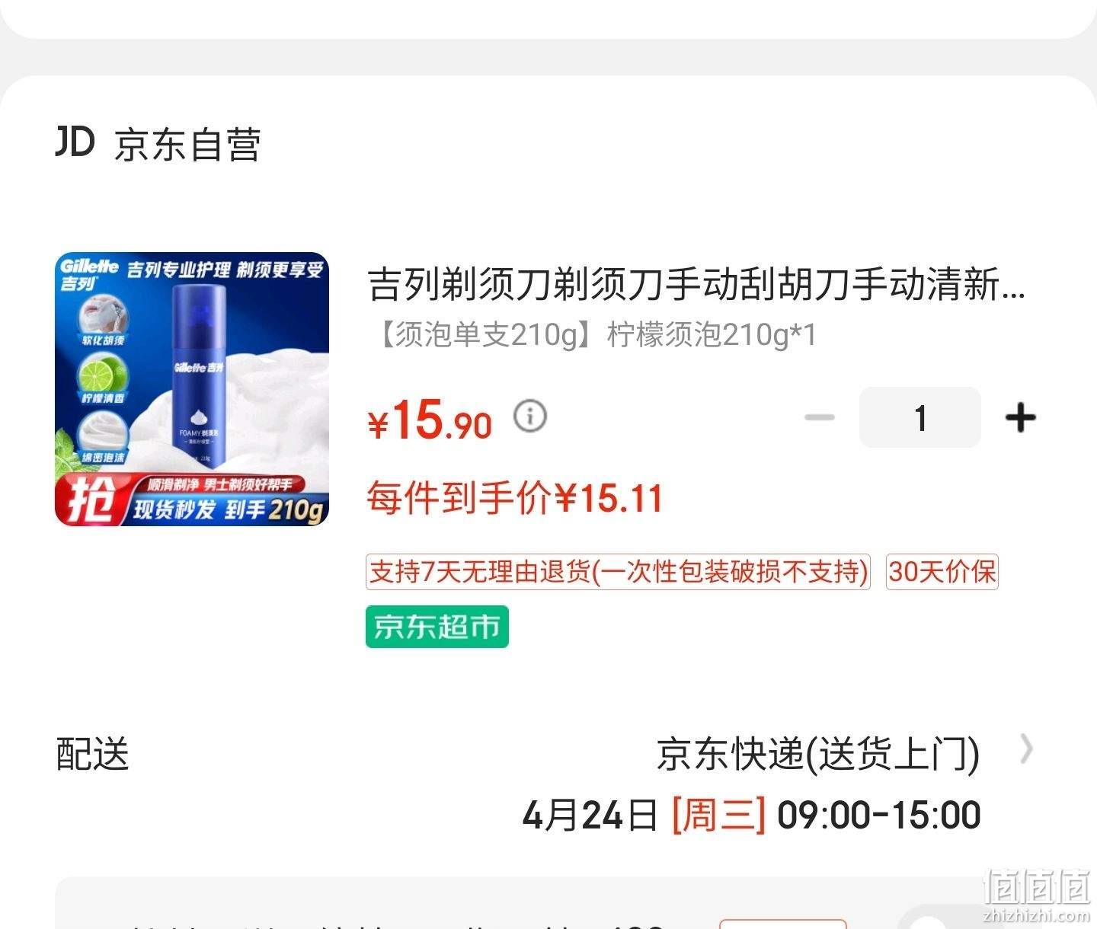Open the 吉列剃须刀 product title

point(696,285)
